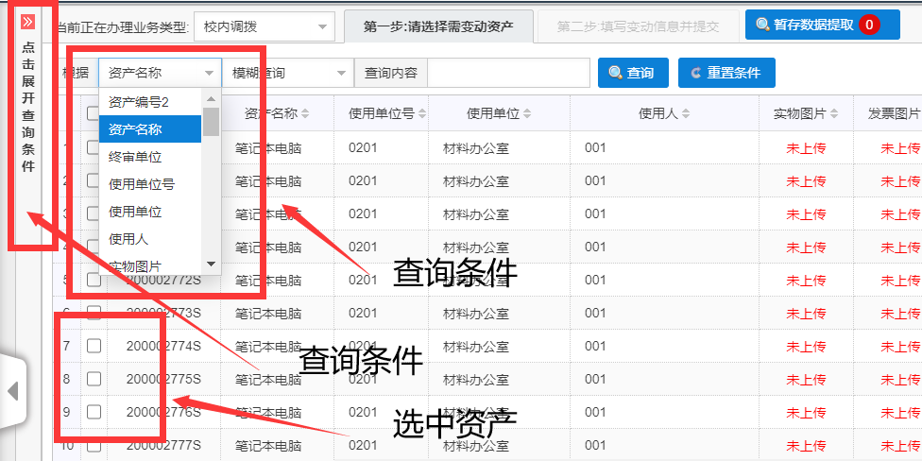Screen dimensions: 922x461
Task: Click the dropdown list scrollbar down arrow
Action: [211, 264]
